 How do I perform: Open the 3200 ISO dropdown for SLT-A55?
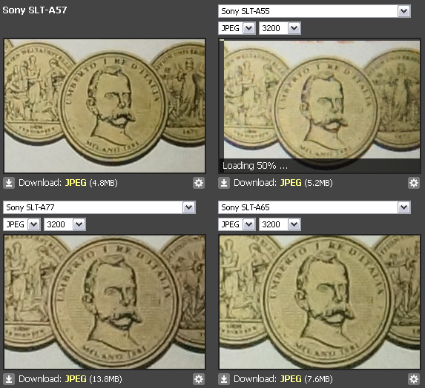(x=280, y=28)
